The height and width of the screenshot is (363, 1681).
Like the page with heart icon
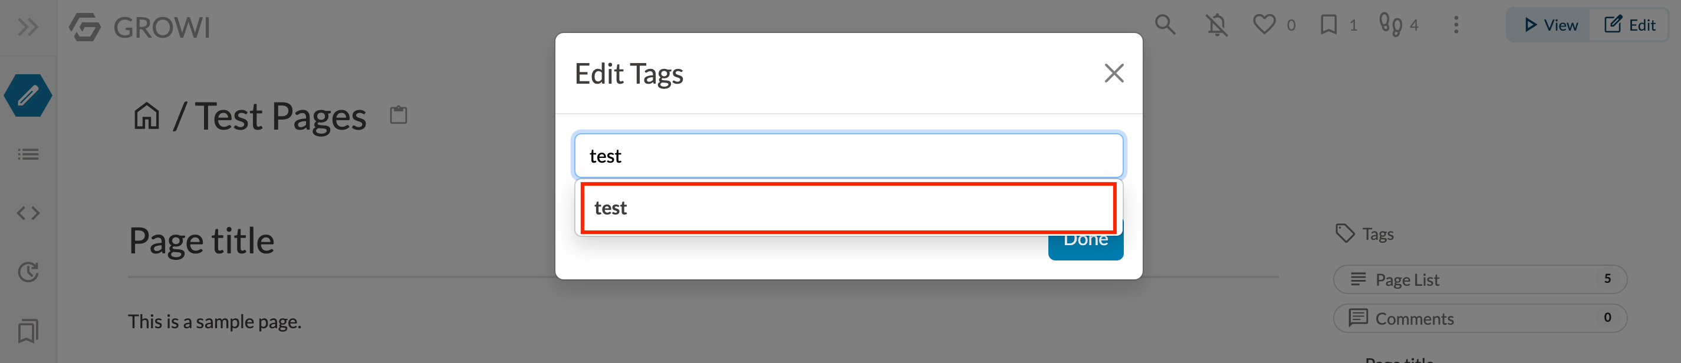[1264, 25]
